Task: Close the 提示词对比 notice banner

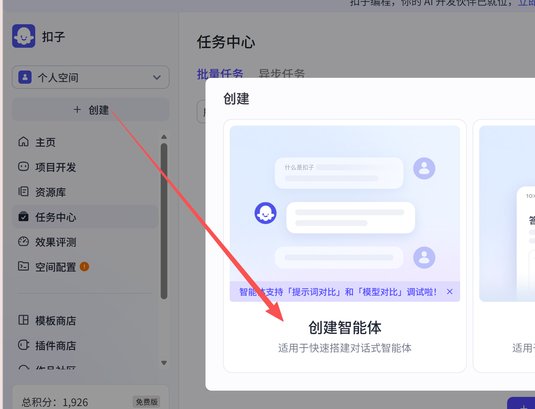Action: point(450,292)
